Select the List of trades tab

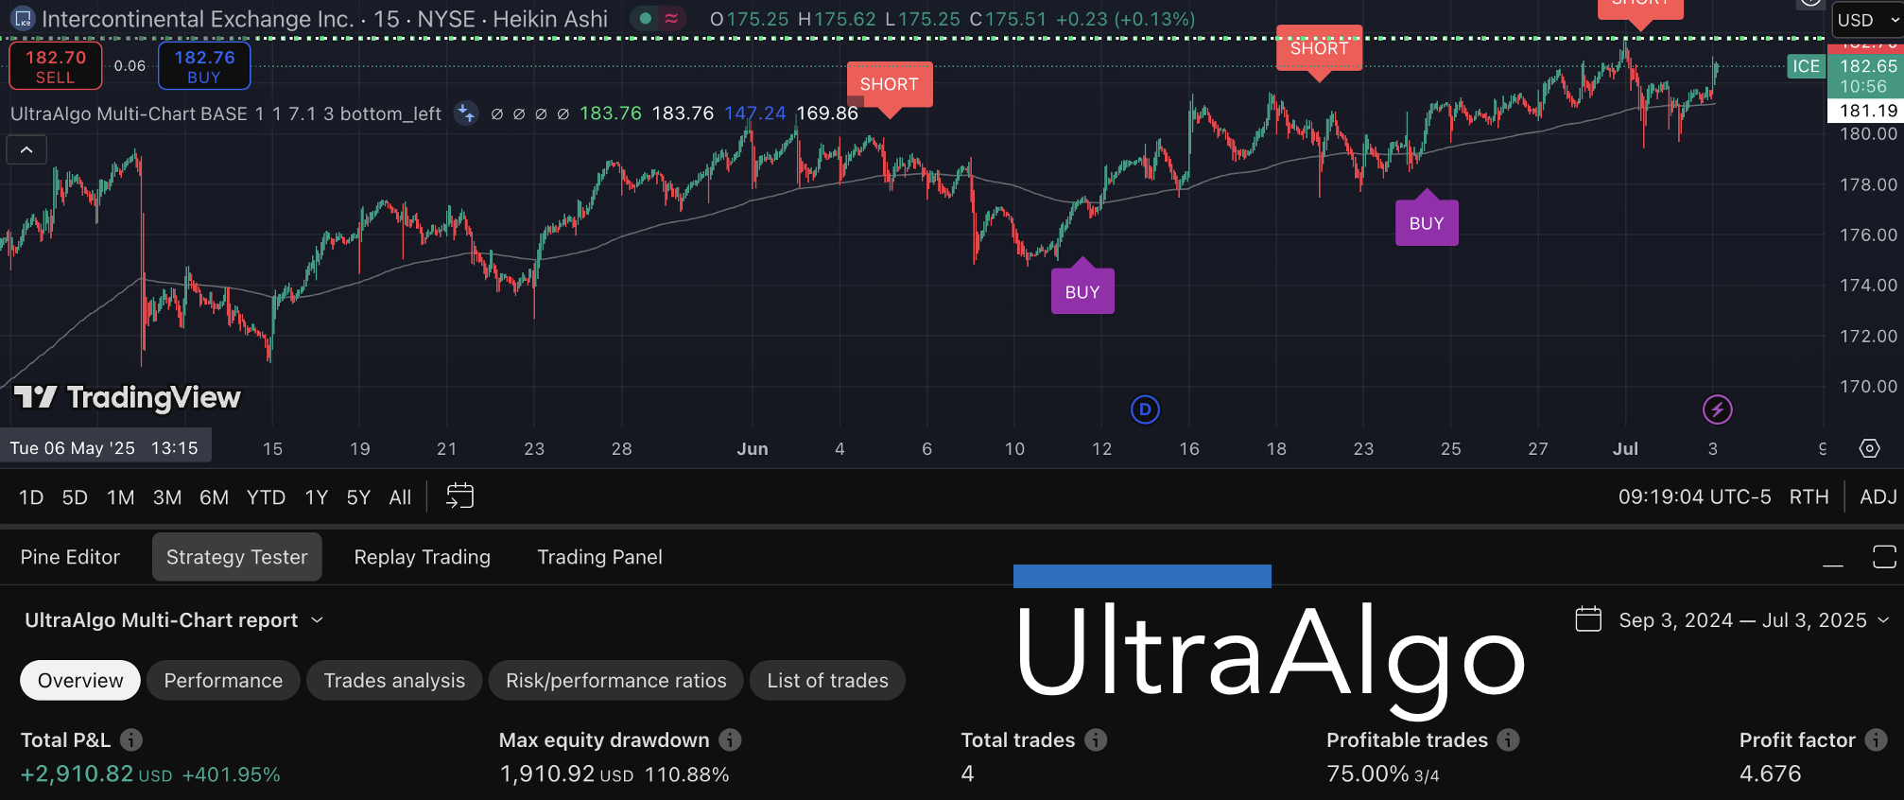pyautogui.click(x=827, y=681)
